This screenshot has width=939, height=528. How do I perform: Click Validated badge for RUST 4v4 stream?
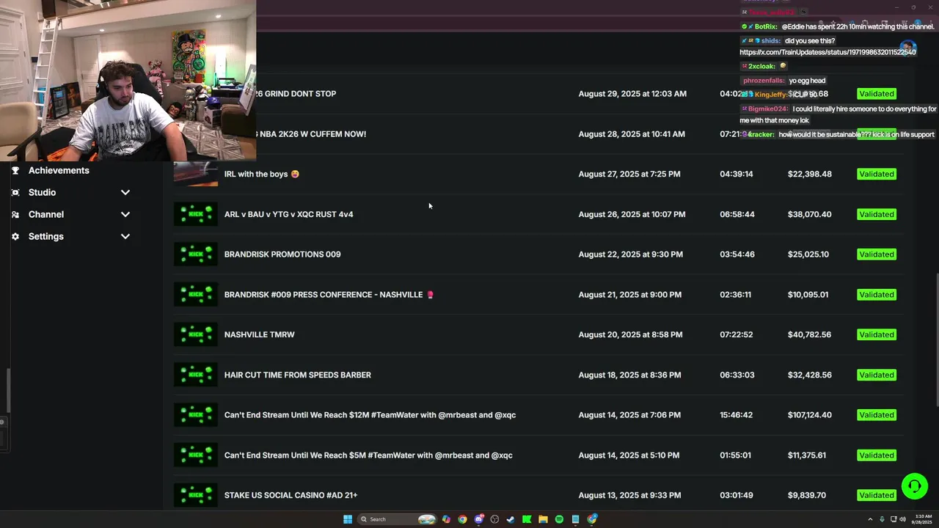(x=877, y=214)
